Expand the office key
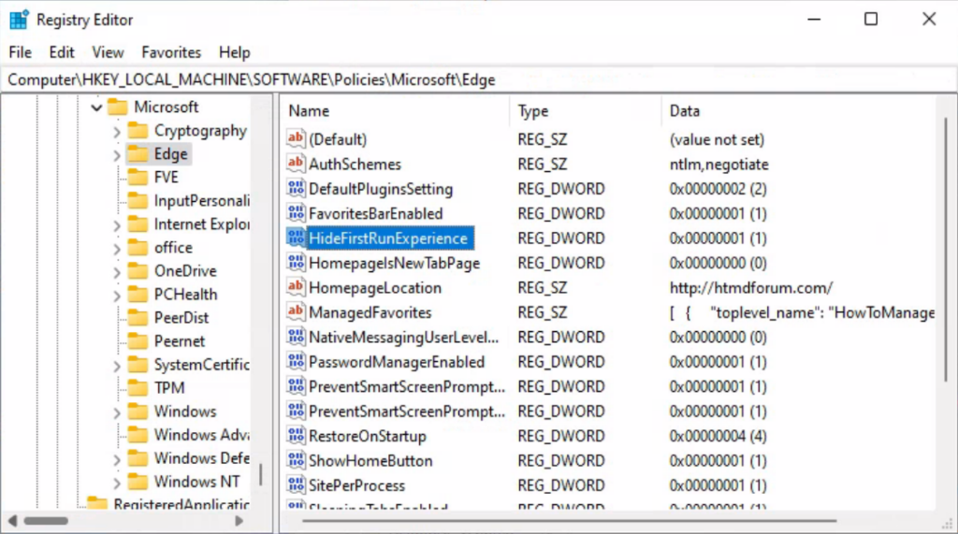 click(x=117, y=249)
